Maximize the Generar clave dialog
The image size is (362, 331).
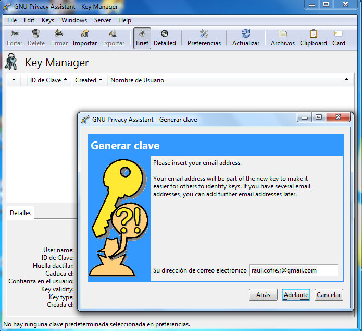[x=319, y=117]
